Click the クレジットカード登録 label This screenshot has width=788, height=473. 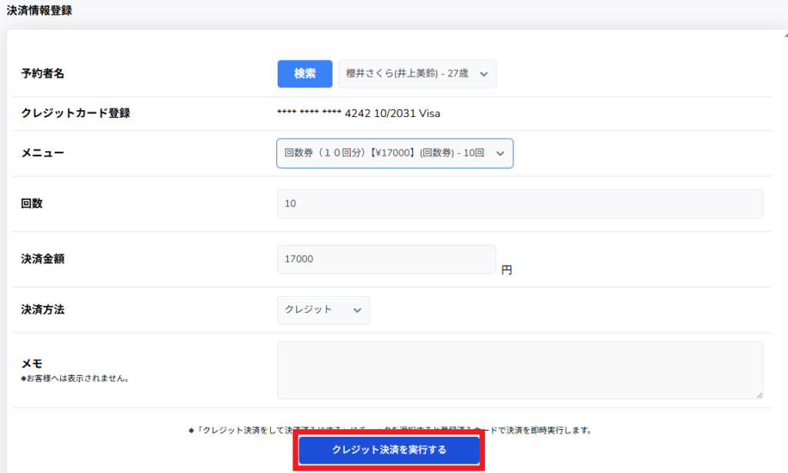point(75,113)
